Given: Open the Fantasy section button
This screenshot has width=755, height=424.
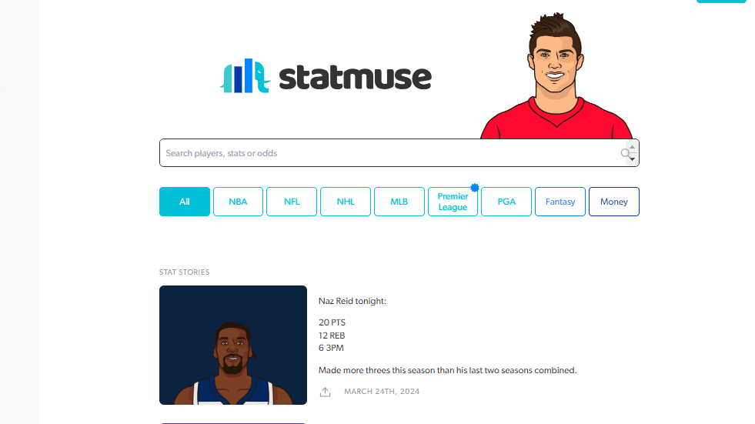Looking at the screenshot, I should coord(560,202).
